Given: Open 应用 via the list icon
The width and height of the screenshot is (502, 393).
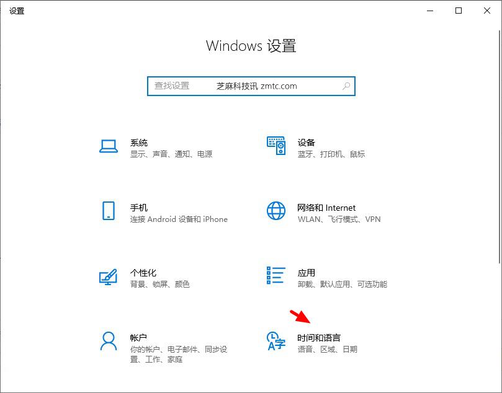Looking at the screenshot, I should [275, 277].
